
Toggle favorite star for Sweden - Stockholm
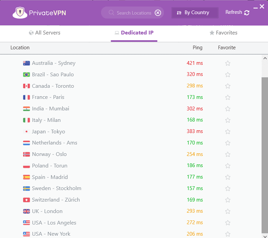pyautogui.click(x=228, y=189)
